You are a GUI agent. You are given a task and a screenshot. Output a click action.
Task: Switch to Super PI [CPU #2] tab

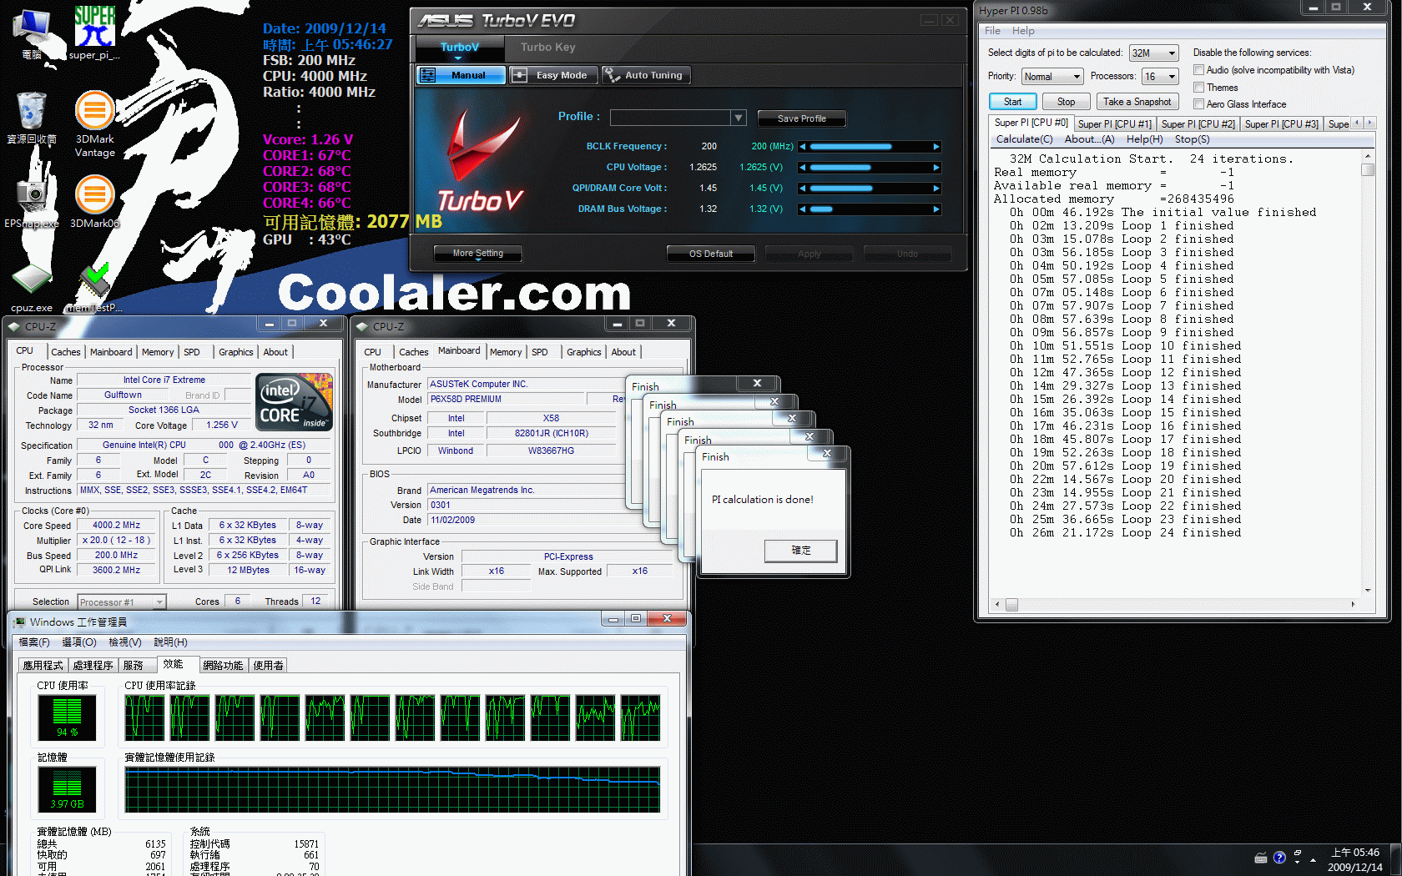(1198, 124)
